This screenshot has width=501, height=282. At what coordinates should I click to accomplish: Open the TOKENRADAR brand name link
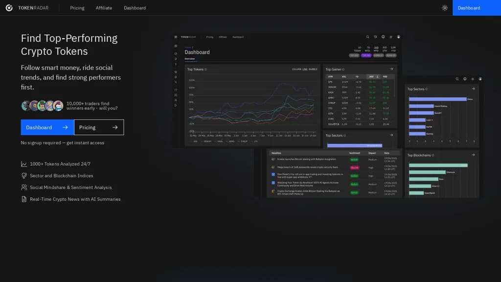click(33, 8)
